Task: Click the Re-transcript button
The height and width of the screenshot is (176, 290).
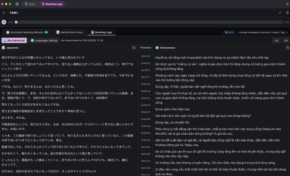Action: (x=14, y=40)
